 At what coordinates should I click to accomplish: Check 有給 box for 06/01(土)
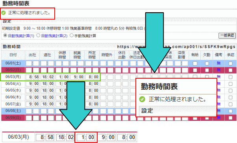[195, 63]
